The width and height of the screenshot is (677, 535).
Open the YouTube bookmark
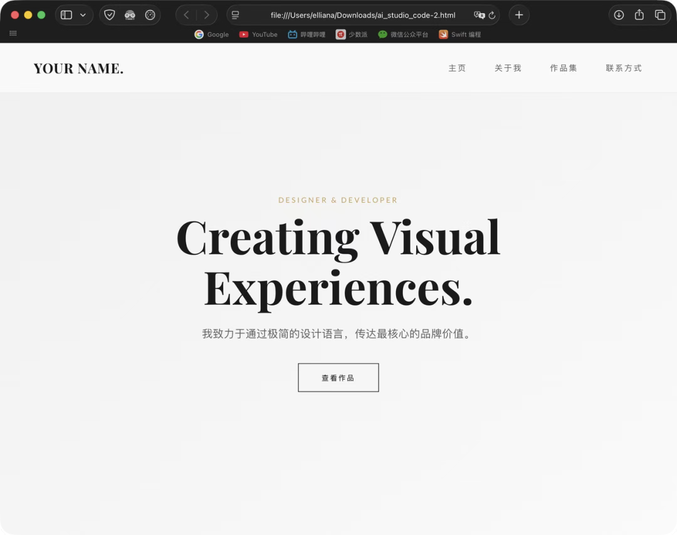pyautogui.click(x=258, y=34)
